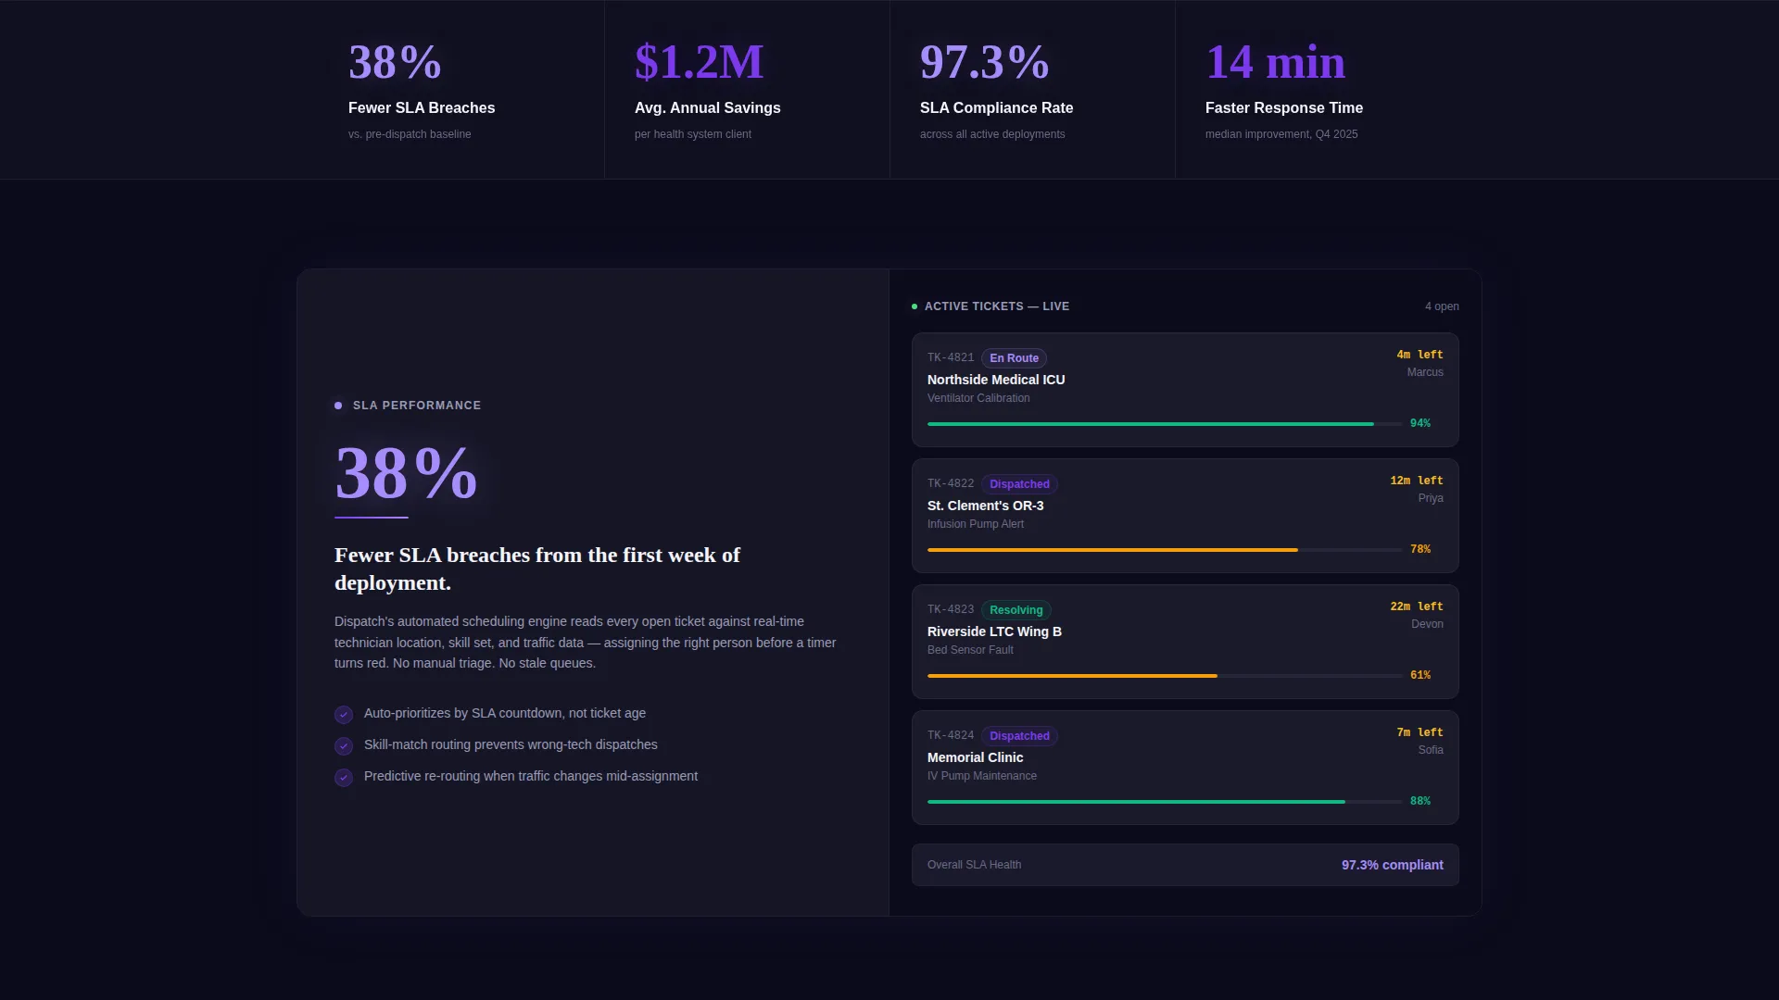This screenshot has height=1000, width=1779.
Task: Click technician name Sofia
Action: click(x=1431, y=750)
